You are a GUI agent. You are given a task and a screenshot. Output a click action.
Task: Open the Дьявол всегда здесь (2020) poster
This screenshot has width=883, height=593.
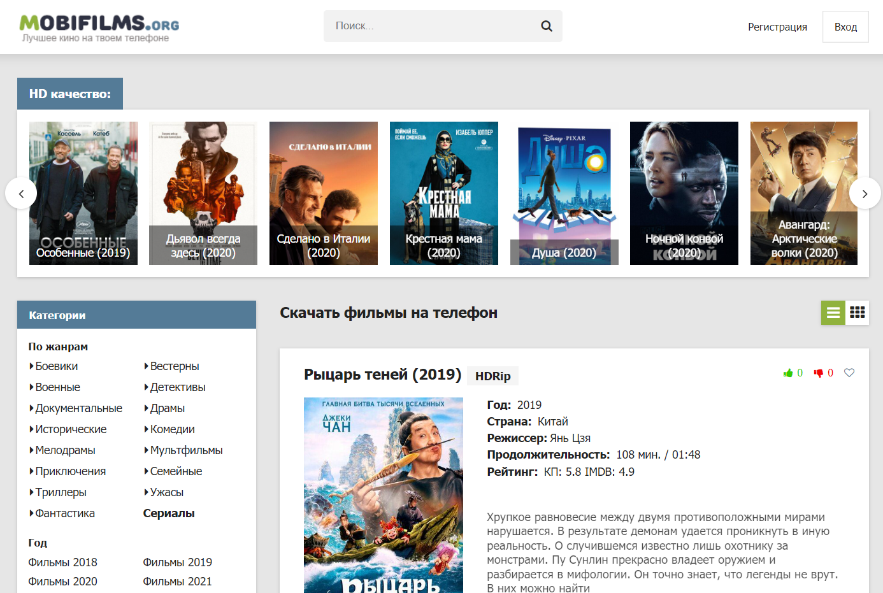point(203,193)
